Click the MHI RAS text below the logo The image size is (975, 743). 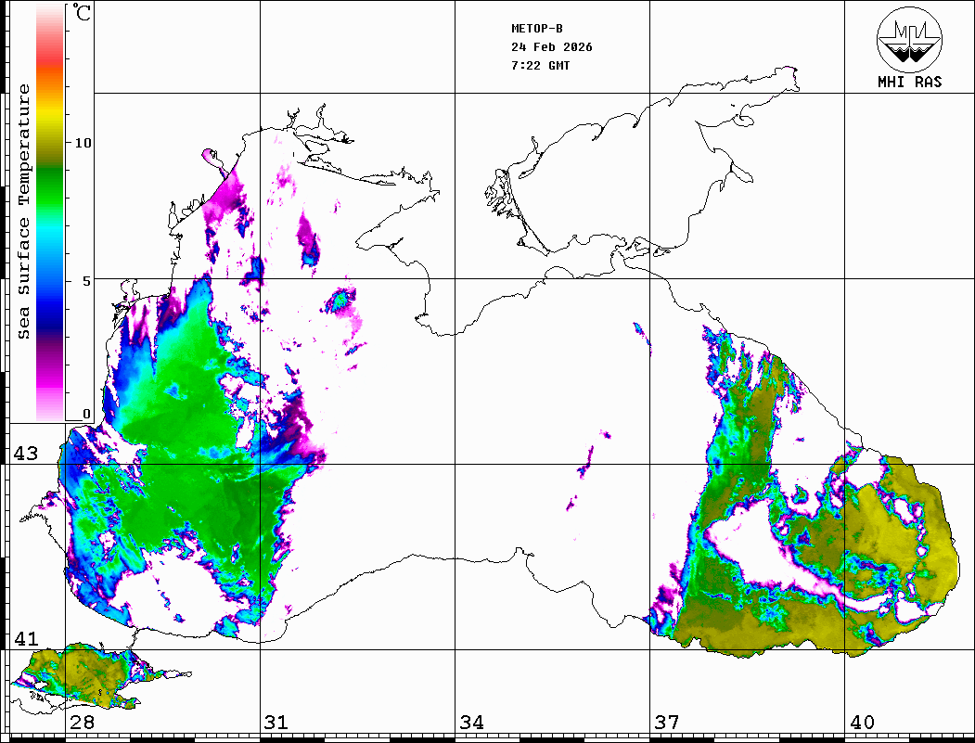[x=909, y=82]
